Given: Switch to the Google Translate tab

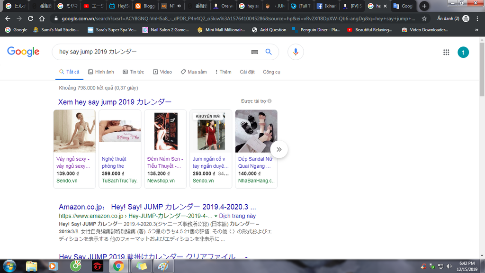Looking at the screenshot, I should tap(403, 6).
